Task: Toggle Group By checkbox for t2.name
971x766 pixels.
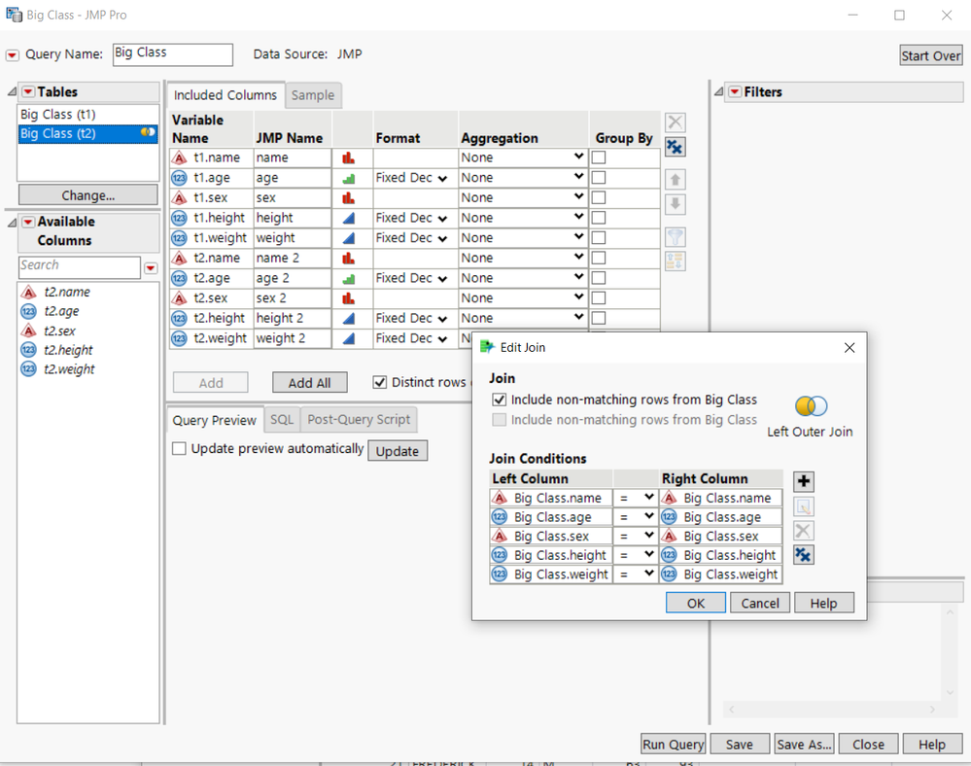Action: (598, 258)
